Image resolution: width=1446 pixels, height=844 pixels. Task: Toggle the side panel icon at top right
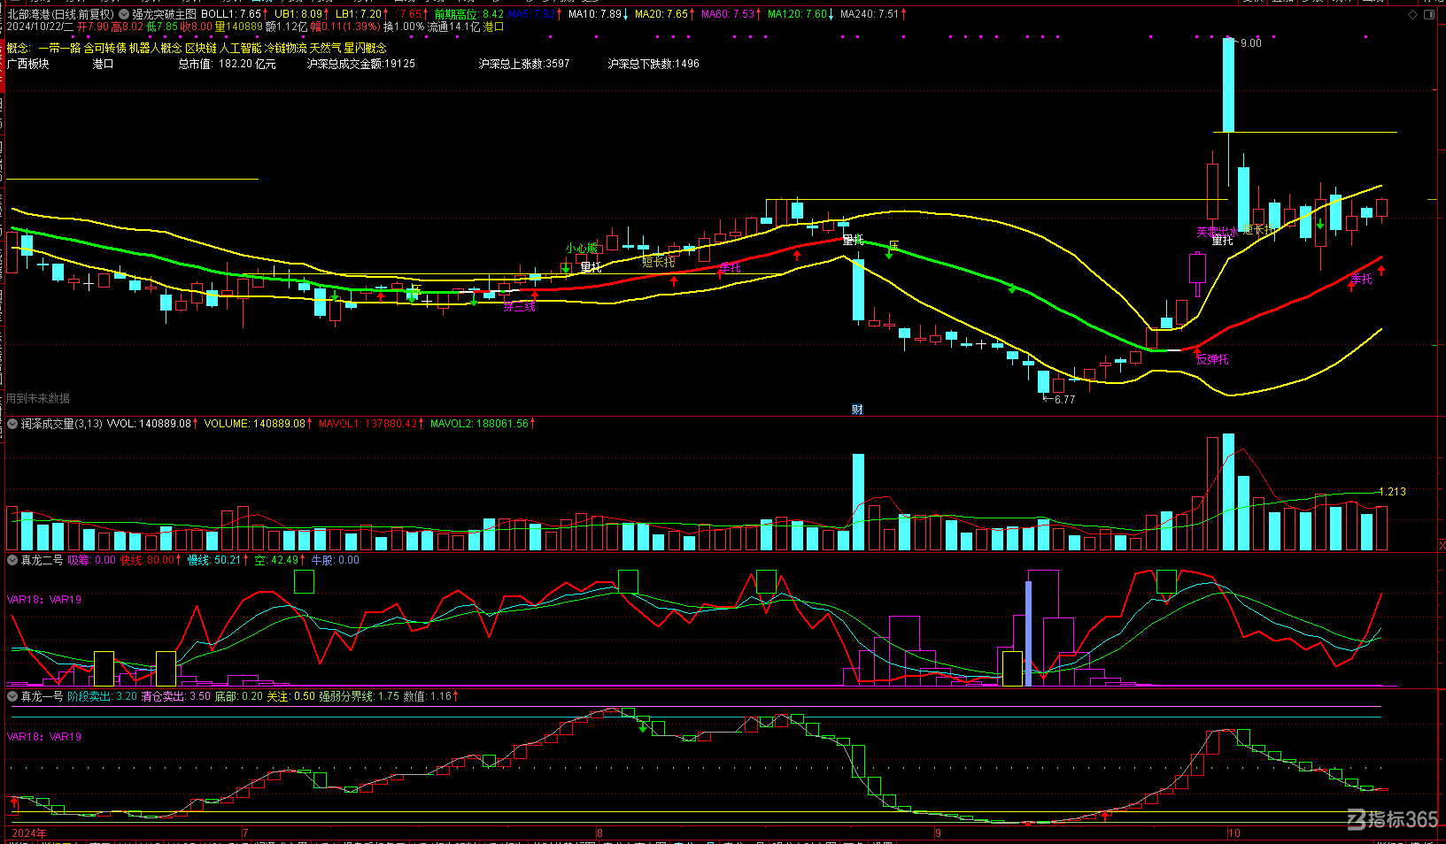1430,14
